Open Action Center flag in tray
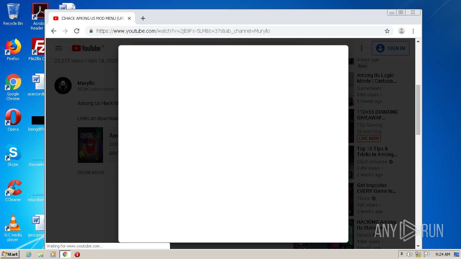This screenshot has height=259, width=461. pos(427,254)
